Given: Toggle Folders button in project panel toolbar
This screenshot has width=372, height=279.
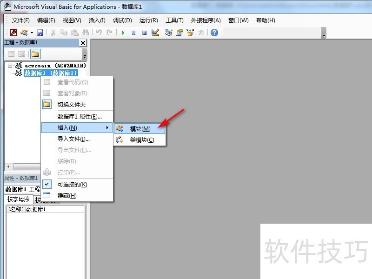Looking at the screenshot, I should tap(35, 54).
